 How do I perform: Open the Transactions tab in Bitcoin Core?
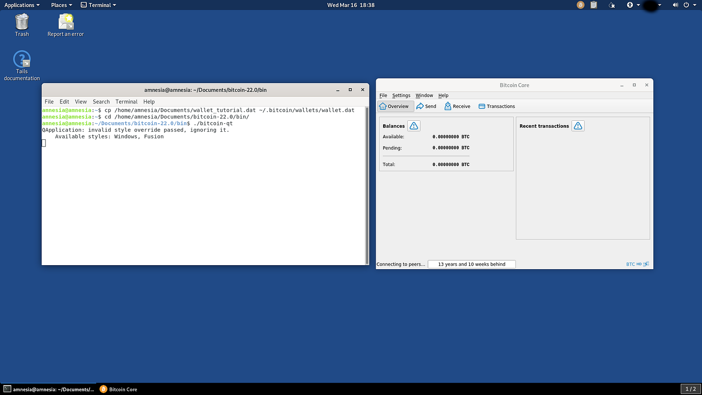[497, 106]
